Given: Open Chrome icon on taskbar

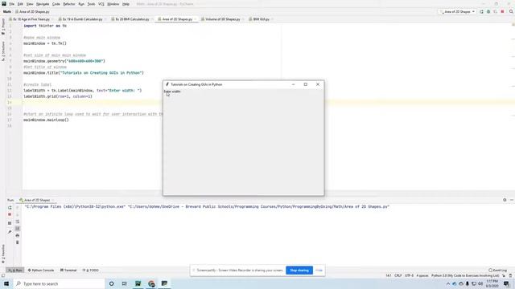Looking at the screenshot, I should click(x=151, y=283).
